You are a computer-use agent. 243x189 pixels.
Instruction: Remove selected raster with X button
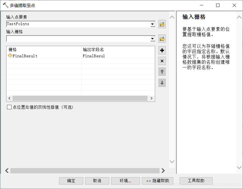162,61
